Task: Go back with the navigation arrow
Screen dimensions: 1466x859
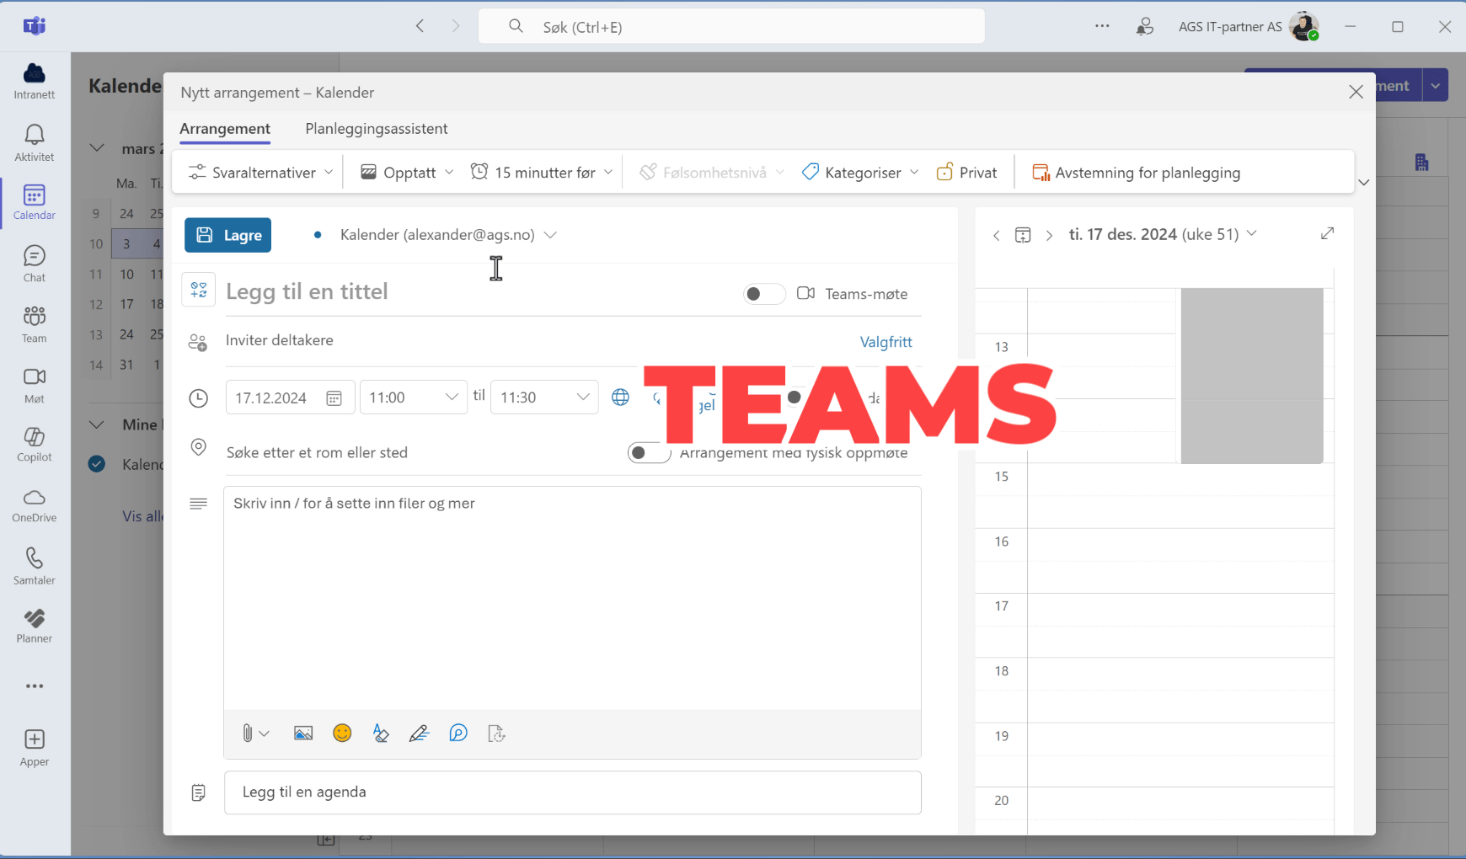Action: [x=420, y=26]
